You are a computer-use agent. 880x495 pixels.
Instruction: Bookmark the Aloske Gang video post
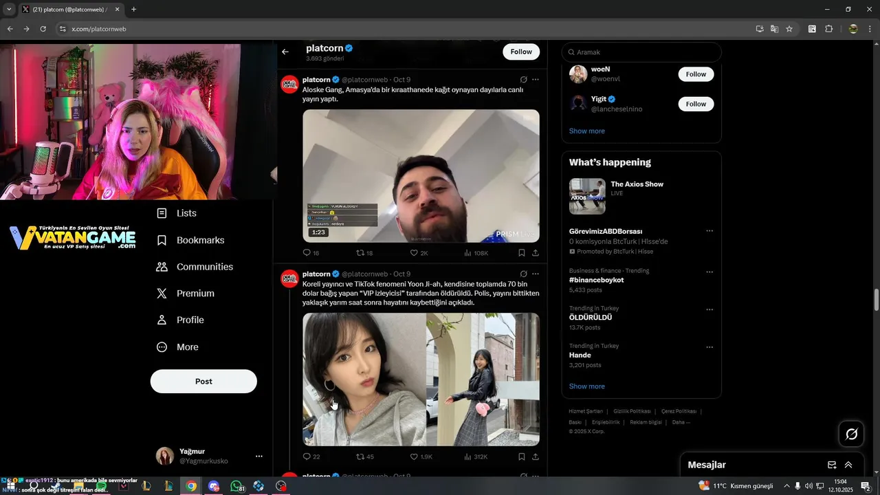pyautogui.click(x=522, y=253)
